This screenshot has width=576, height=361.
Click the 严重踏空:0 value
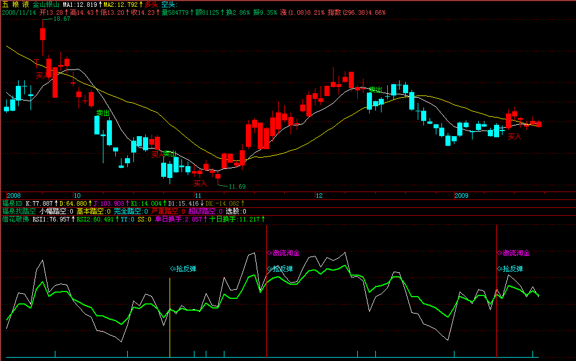pyautogui.click(x=168, y=211)
